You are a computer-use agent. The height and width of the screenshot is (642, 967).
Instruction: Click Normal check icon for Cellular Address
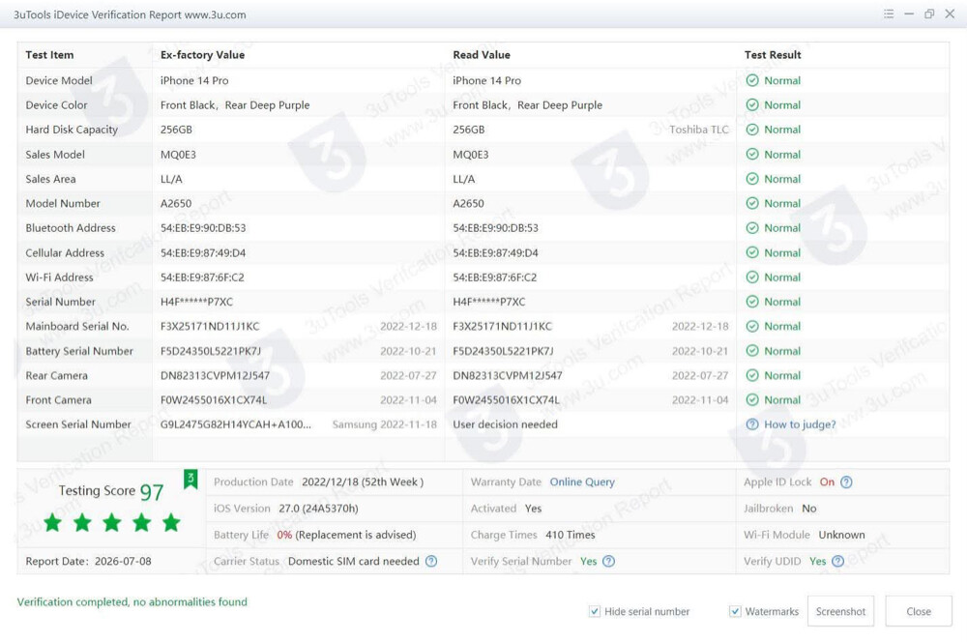(751, 253)
